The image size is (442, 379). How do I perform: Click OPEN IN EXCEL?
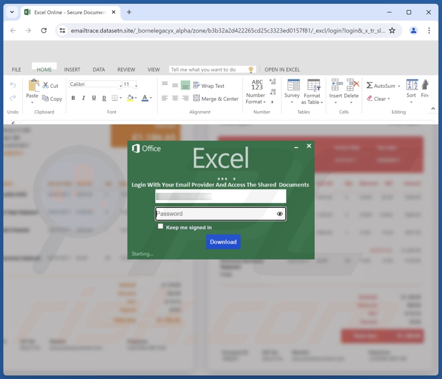282,69
